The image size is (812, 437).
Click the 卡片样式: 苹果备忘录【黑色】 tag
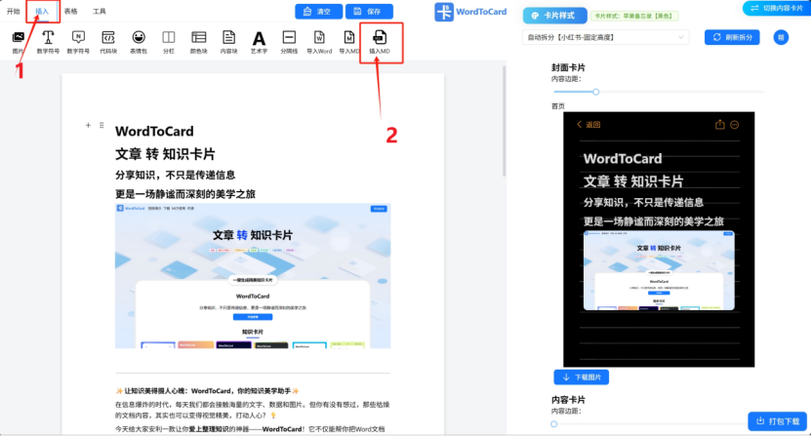pyautogui.click(x=634, y=16)
